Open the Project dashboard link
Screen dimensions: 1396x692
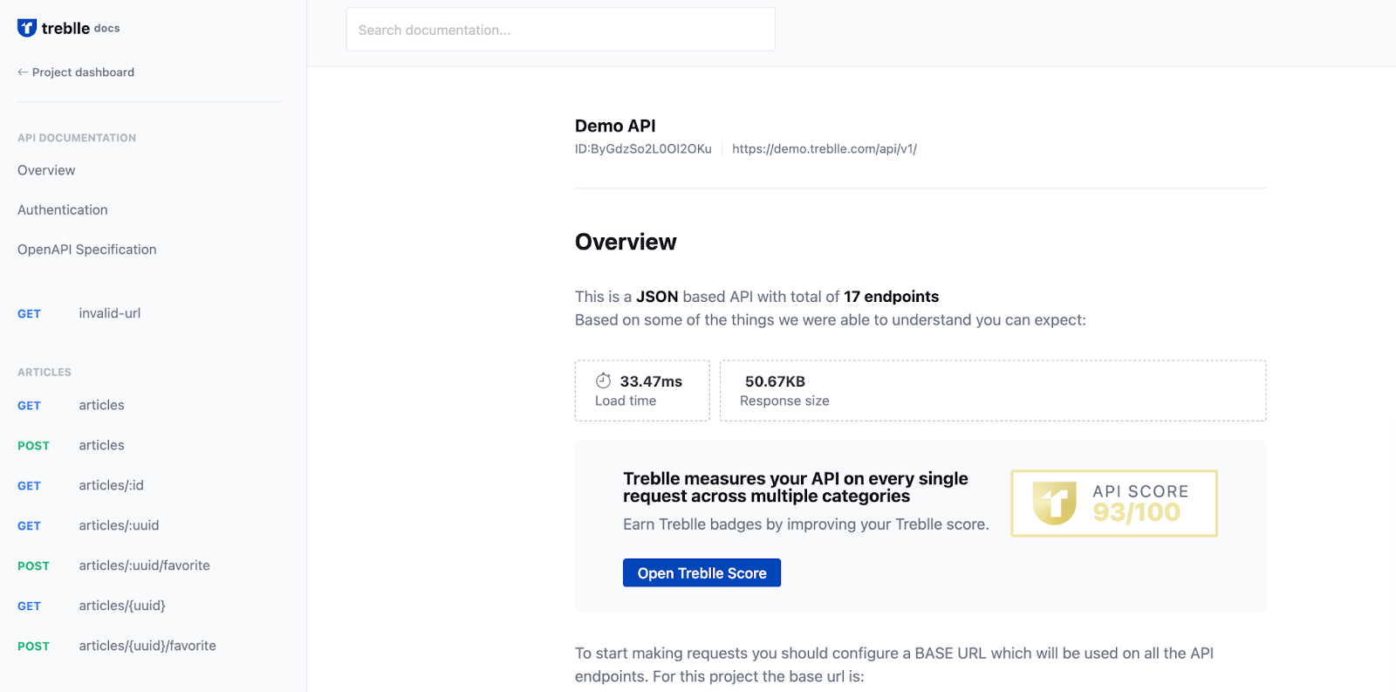click(x=83, y=72)
